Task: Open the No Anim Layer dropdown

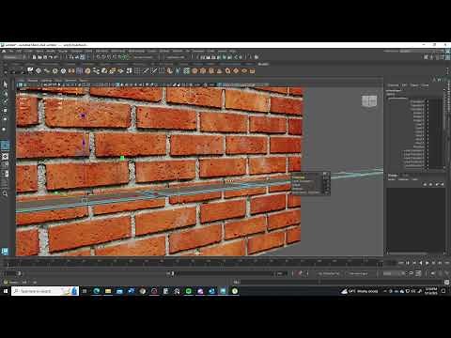Action: tap(358, 273)
